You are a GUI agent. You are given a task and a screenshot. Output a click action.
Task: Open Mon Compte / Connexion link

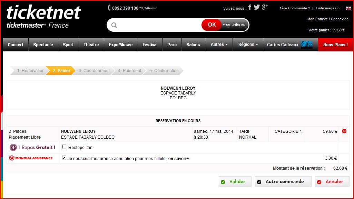click(x=328, y=19)
